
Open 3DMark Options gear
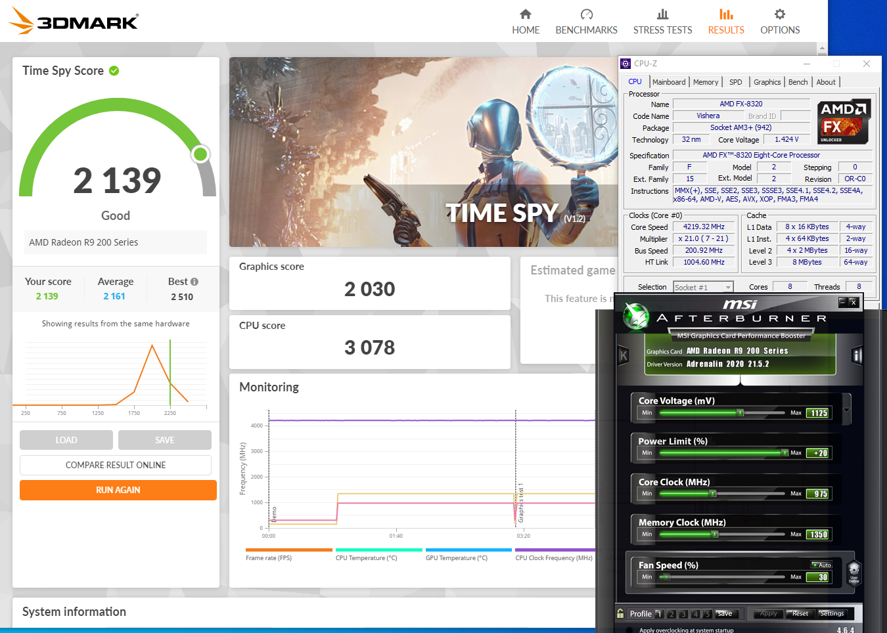pyautogui.click(x=780, y=14)
